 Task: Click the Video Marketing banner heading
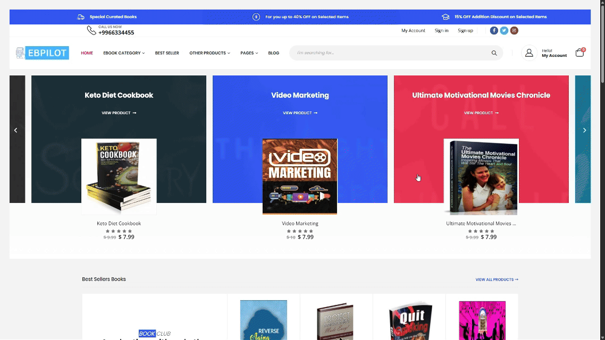tap(300, 95)
